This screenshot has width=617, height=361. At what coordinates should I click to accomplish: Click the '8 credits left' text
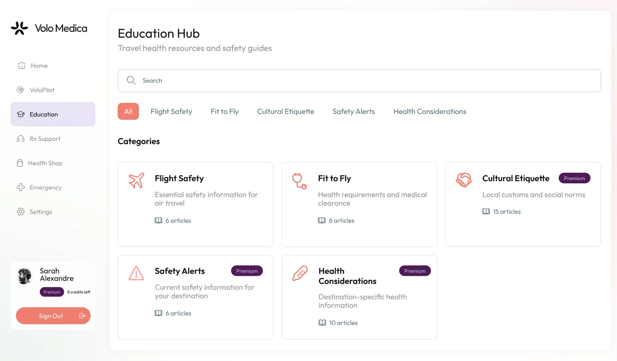coord(79,292)
